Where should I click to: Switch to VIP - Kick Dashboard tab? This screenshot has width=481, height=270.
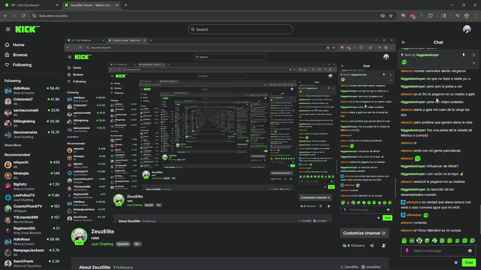[31, 5]
